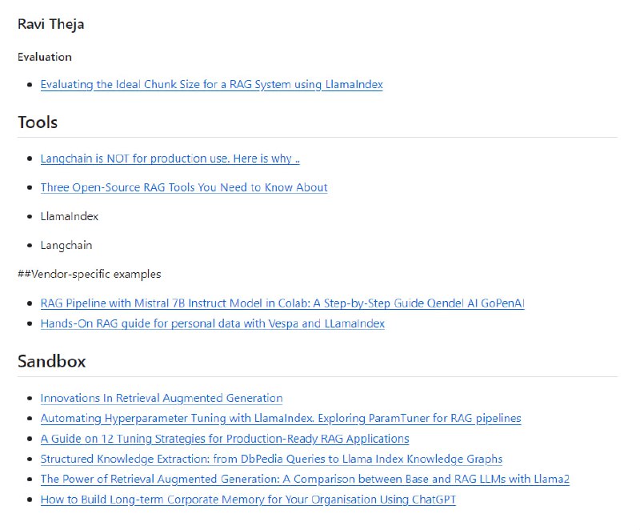The image size is (640, 530).
Task: Click the ##Vendor-specific examples text
Action: [x=89, y=274]
